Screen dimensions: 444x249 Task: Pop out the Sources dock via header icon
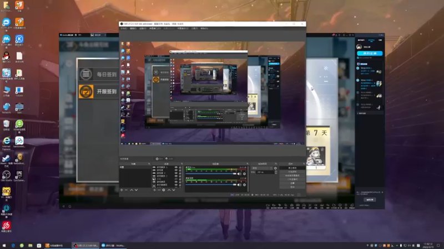(182, 164)
